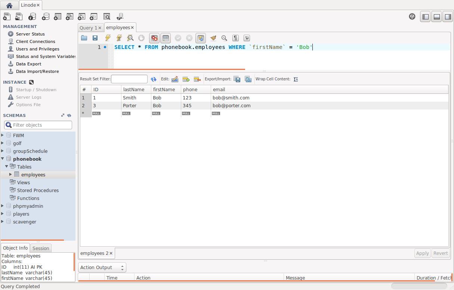The image size is (454, 290).
Task: Collapse the phonebook schema
Action: coord(3,159)
